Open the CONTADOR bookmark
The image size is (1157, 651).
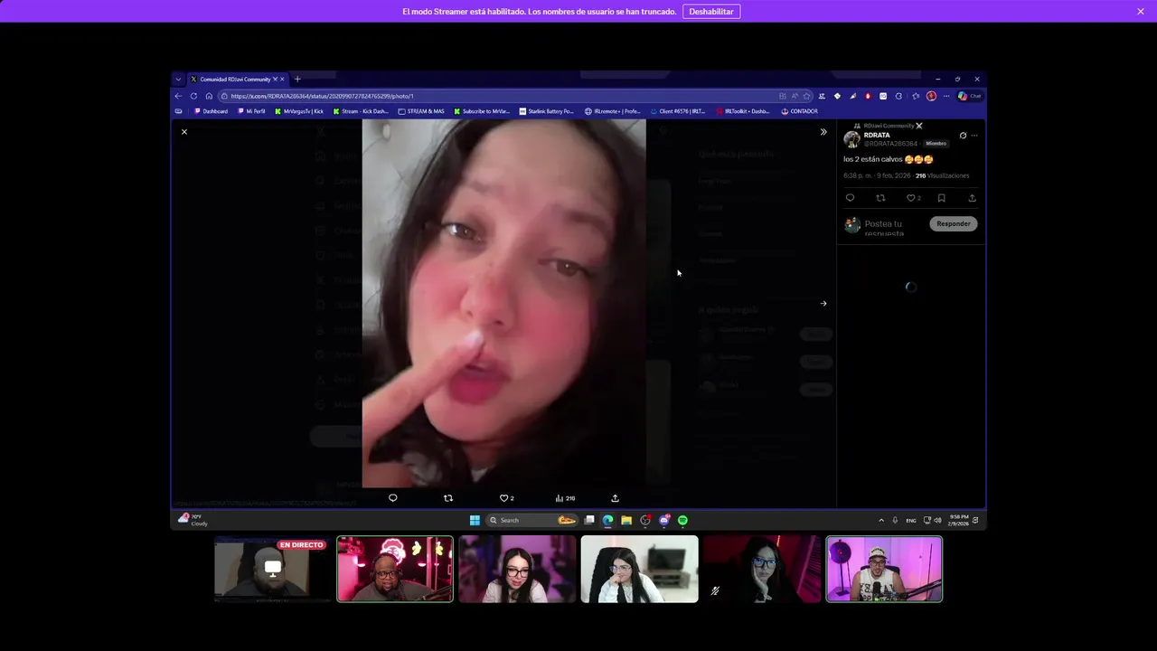click(x=800, y=111)
